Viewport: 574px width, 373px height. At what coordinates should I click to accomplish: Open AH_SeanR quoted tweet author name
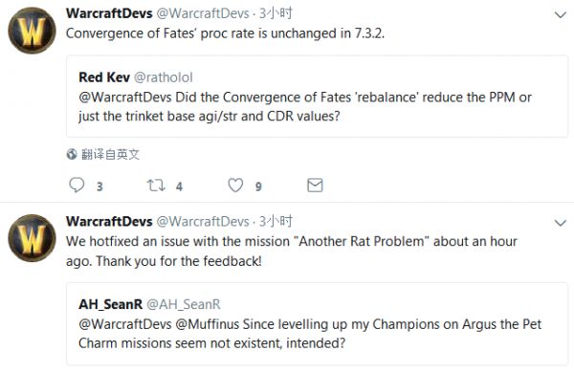(x=110, y=304)
